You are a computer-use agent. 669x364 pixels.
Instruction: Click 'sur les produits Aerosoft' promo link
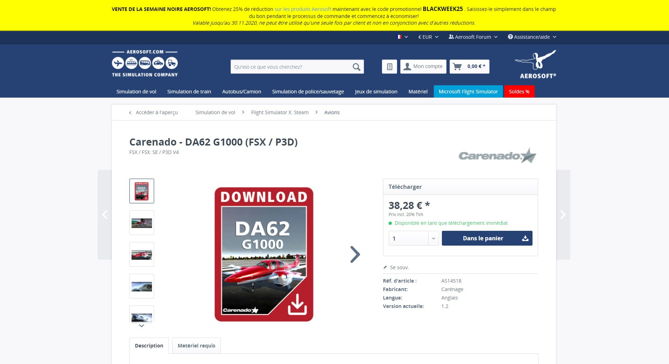tap(303, 9)
